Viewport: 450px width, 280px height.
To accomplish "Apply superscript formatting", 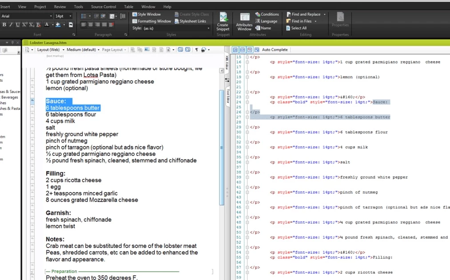I will pos(24,24).
